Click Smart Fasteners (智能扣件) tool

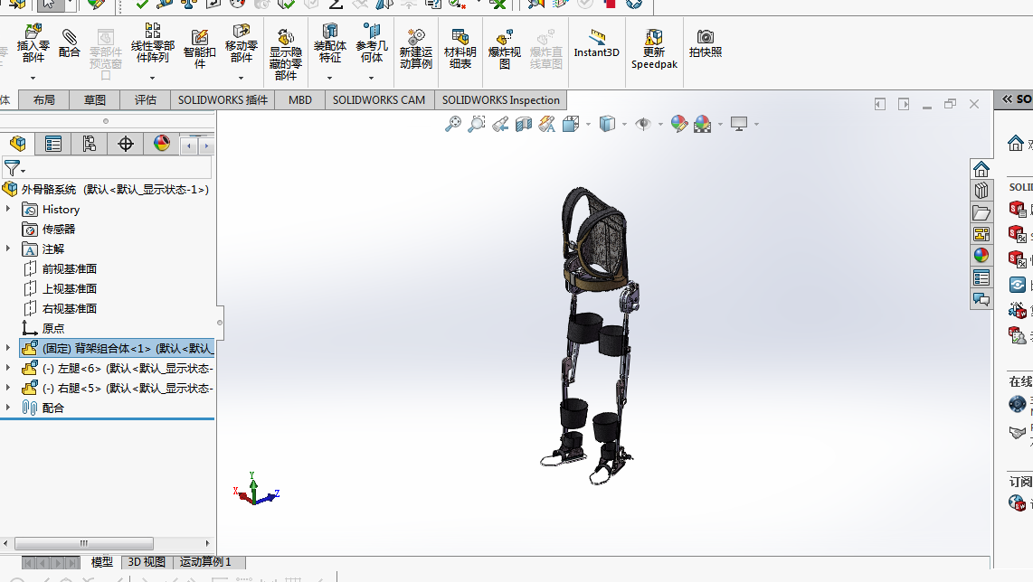click(x=200, y=50)
